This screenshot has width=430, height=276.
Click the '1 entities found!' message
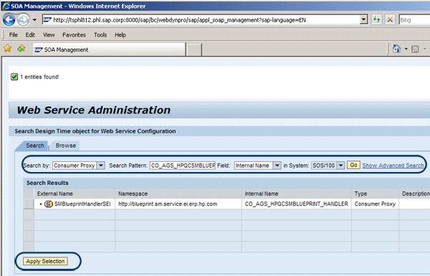coord(39,77)
